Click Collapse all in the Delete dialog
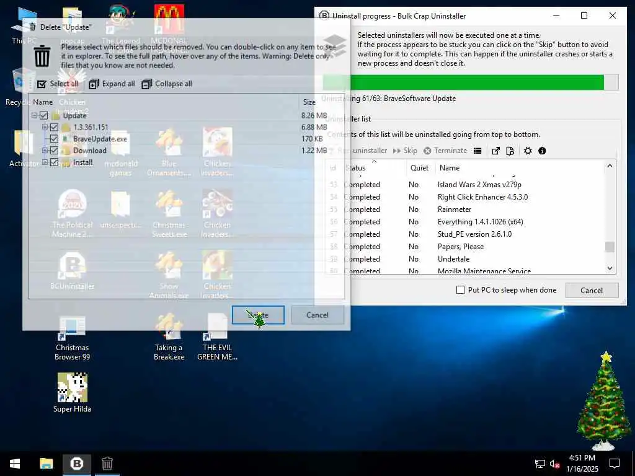Viewport: 635px width, 476px height. point(167,84)
